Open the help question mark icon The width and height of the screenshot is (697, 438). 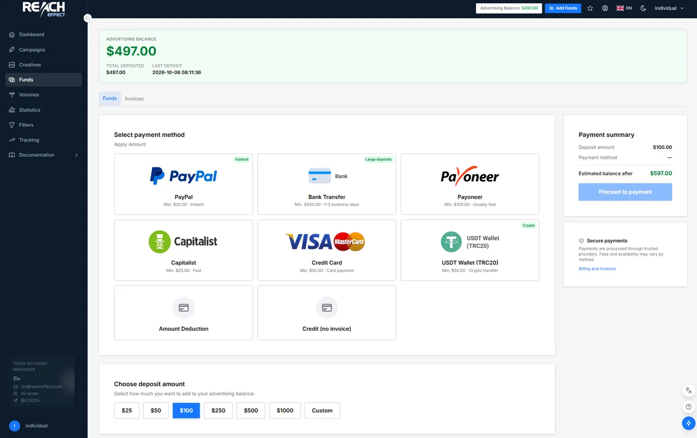pyautogui.click(x=689, y=407)
